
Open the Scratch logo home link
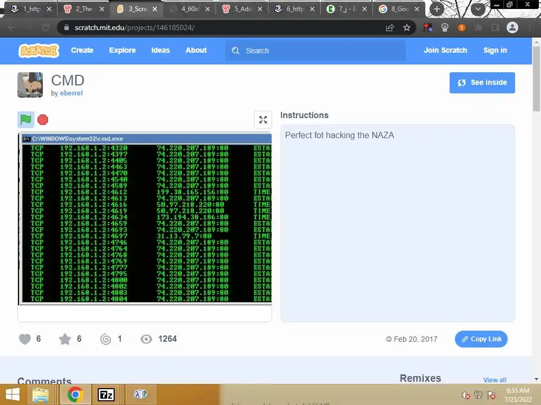[x=39, y=51]
